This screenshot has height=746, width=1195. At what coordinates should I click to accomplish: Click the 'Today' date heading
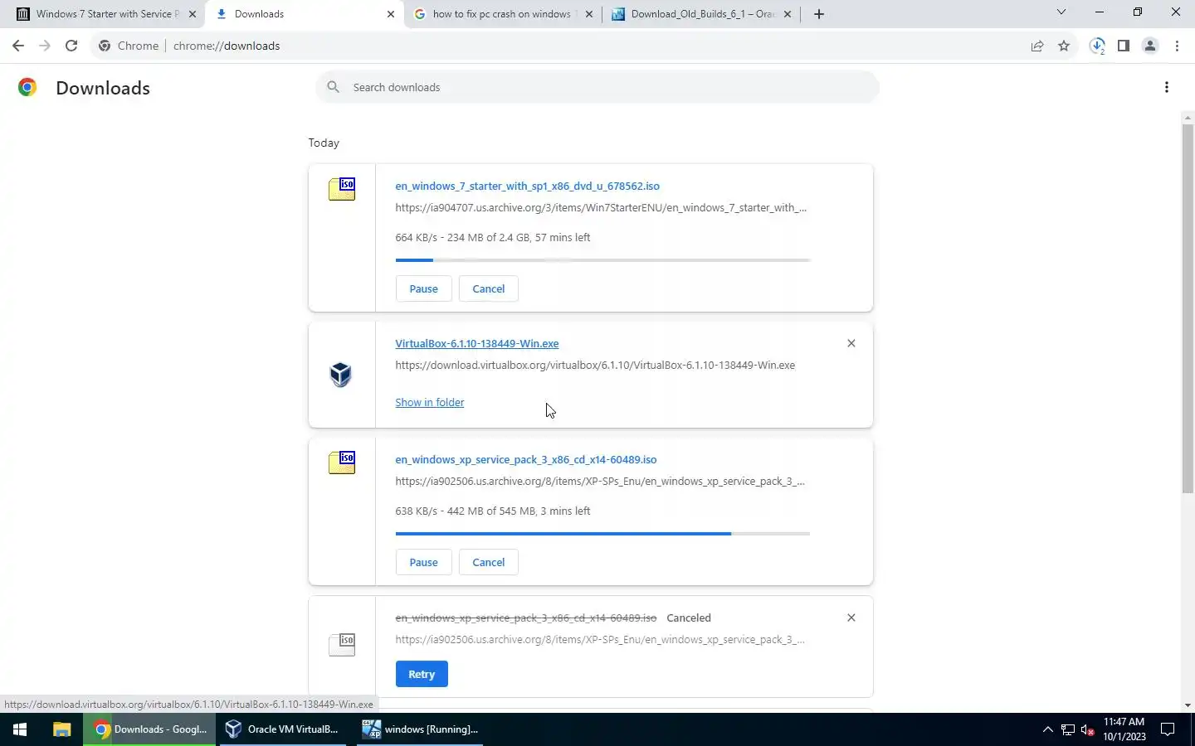click(x=324, y=143)
